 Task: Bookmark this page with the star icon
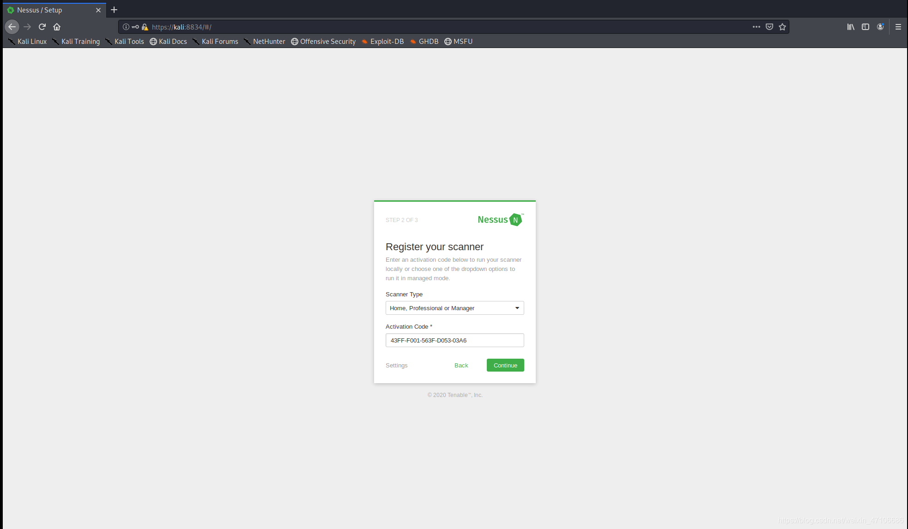782,27
